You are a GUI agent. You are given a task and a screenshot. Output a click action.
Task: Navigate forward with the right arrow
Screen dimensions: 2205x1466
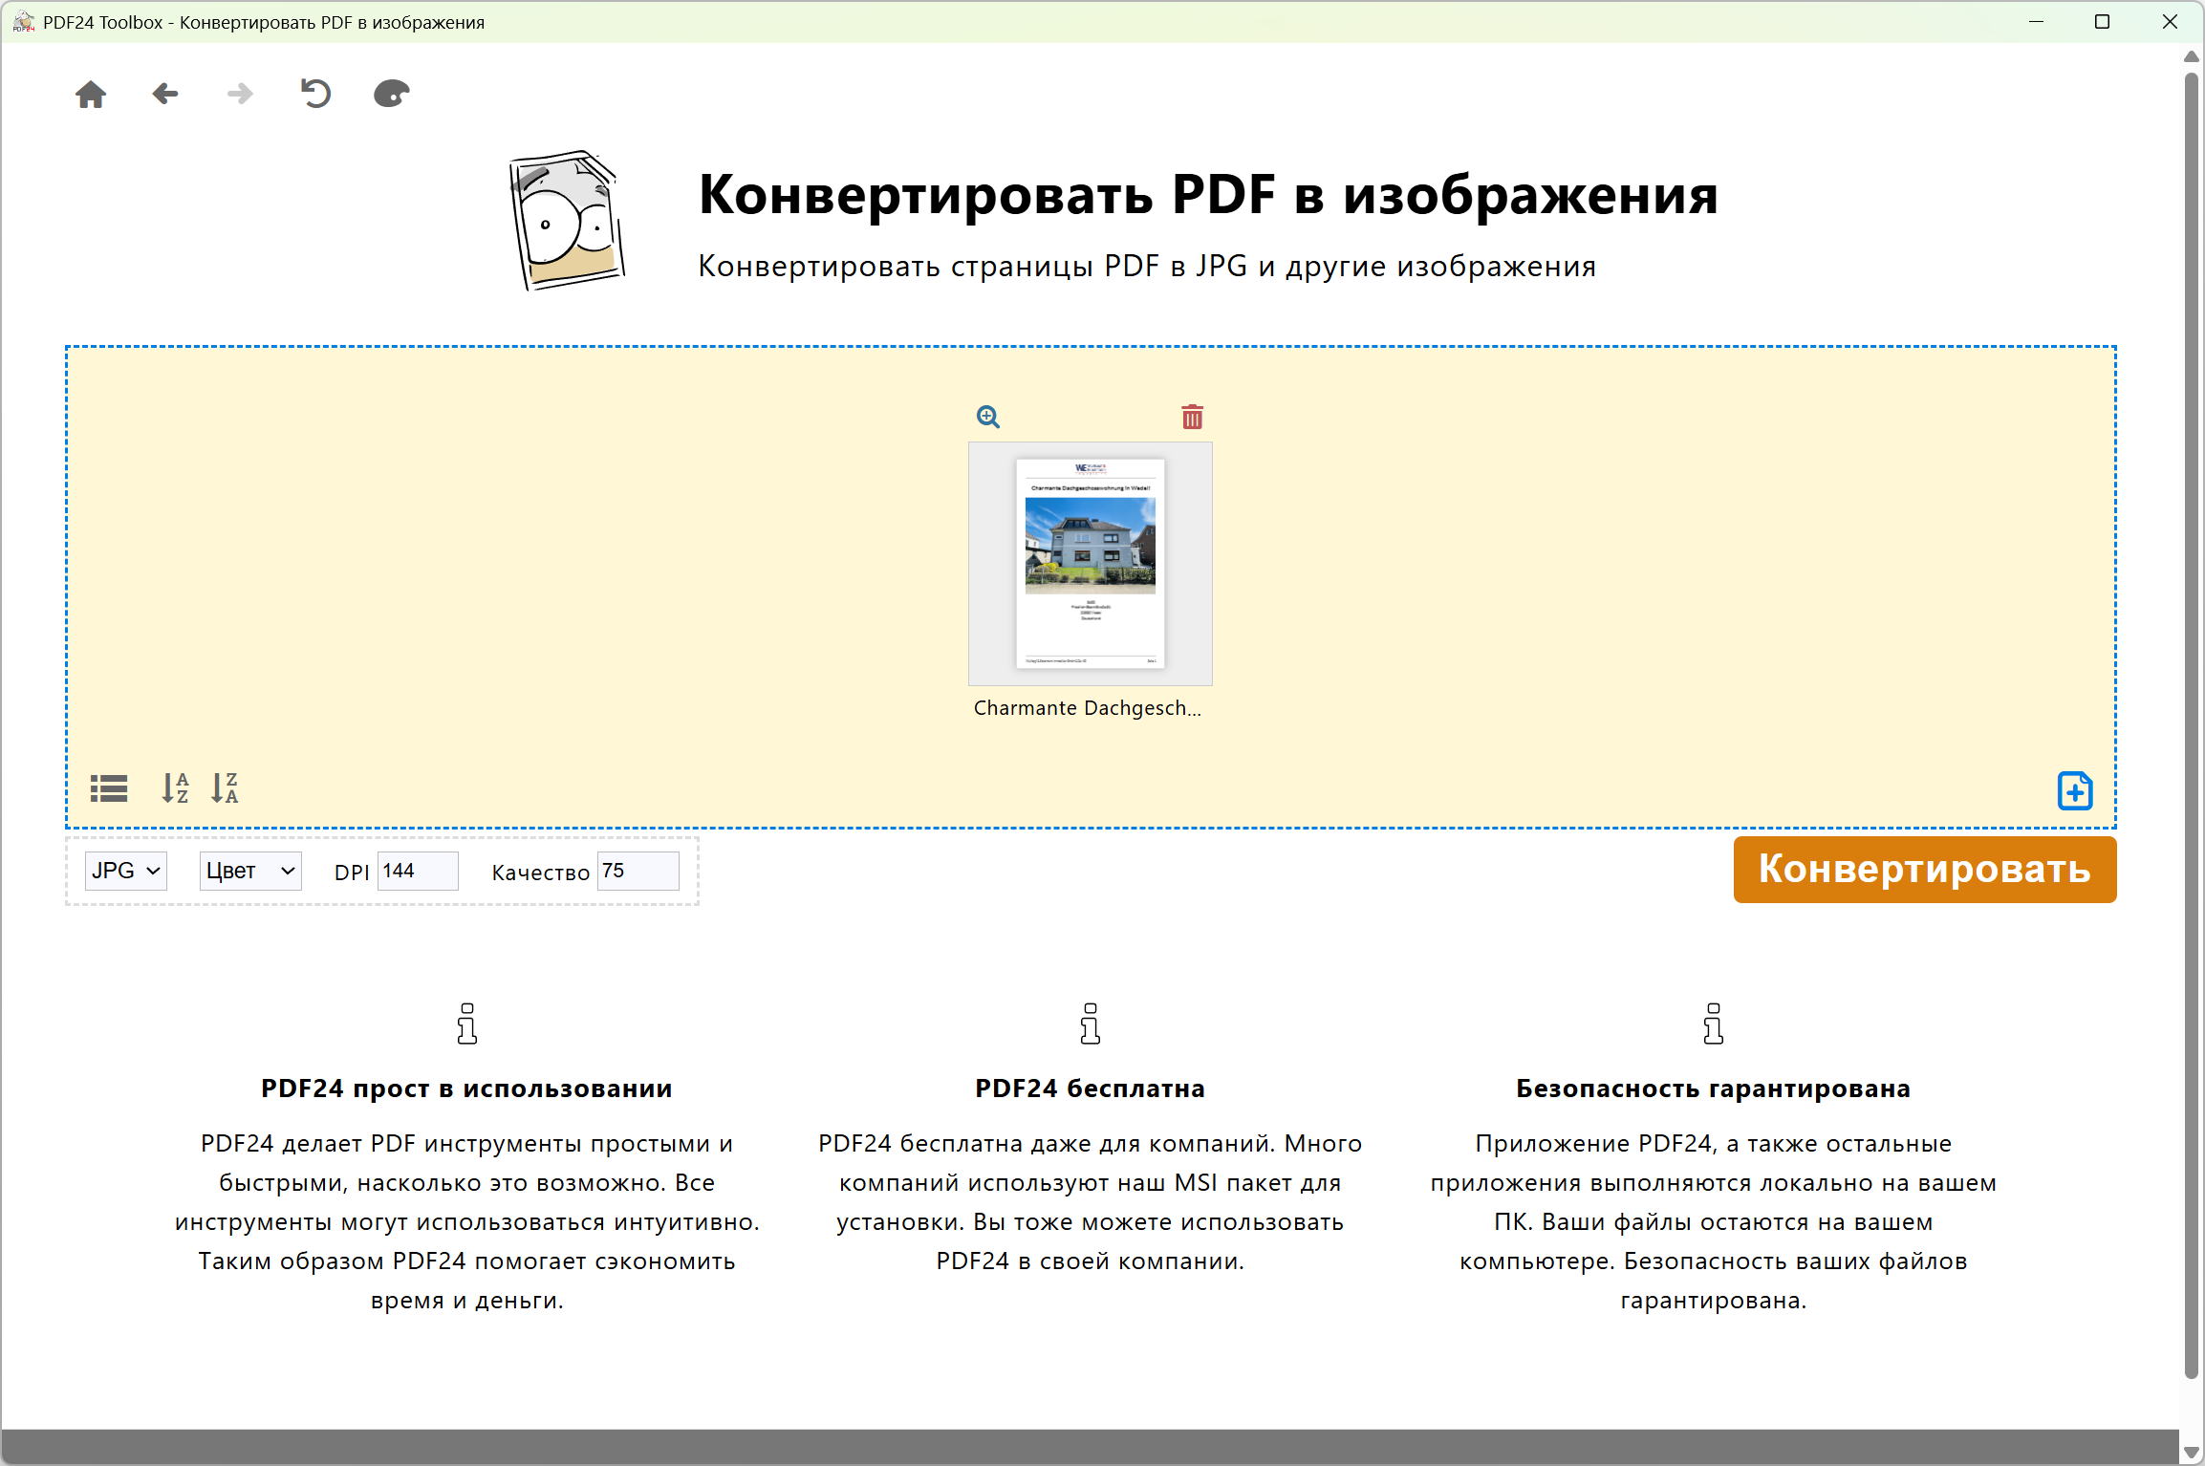[x=240, y=94]
